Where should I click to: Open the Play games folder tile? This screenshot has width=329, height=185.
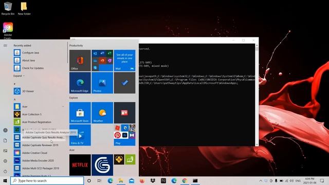tap(124, 135)
